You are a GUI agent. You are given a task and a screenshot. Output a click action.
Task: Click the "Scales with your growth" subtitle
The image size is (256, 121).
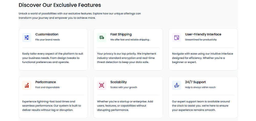click(124, 87)
